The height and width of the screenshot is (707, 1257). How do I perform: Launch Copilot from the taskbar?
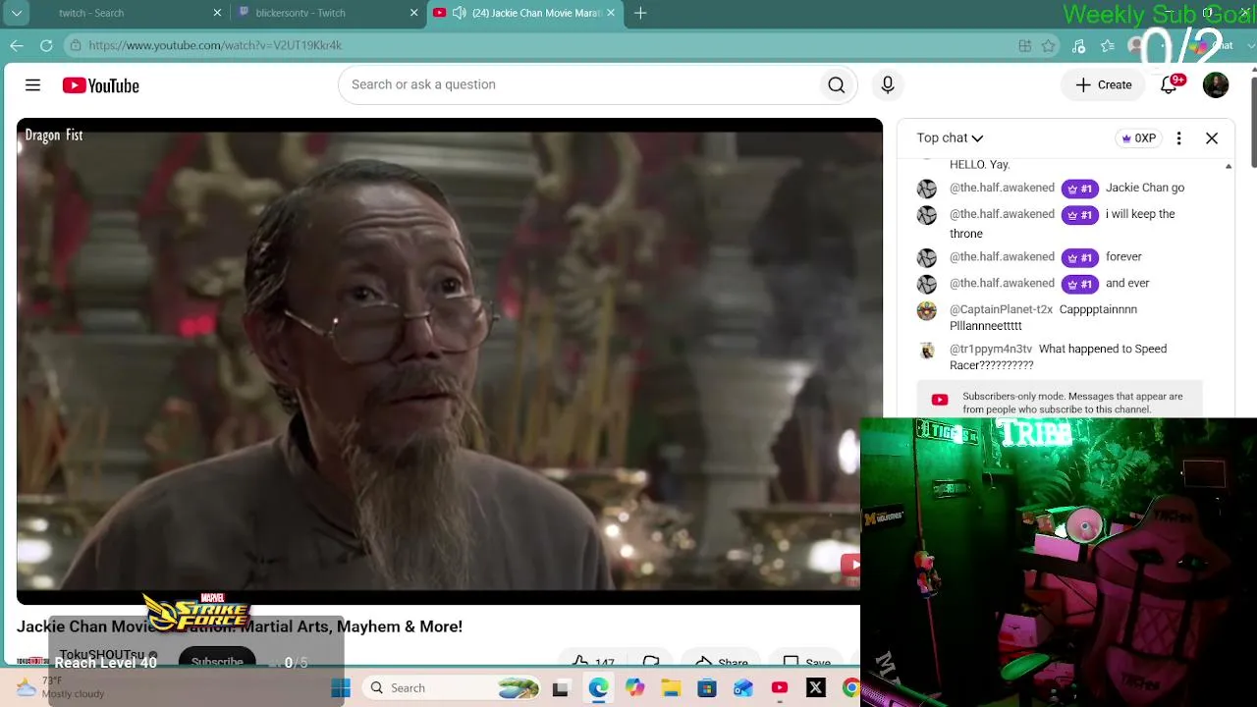coord(634,688)
